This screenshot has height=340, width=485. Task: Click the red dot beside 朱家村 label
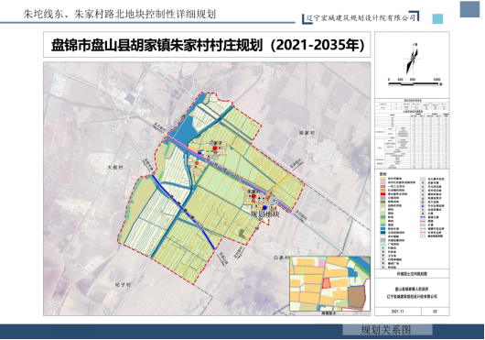click(x=254, y=196)
